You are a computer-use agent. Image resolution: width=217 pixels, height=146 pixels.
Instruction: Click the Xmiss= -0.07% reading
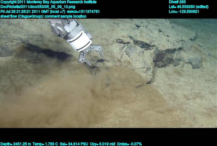click(129, 144)
